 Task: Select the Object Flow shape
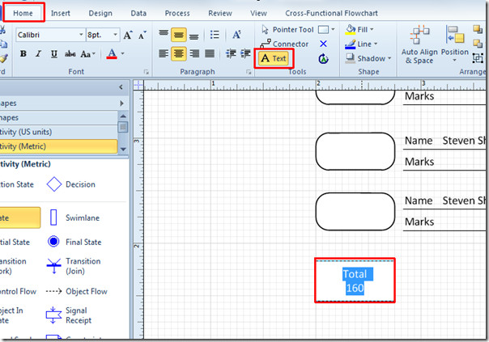pos(77,291)
